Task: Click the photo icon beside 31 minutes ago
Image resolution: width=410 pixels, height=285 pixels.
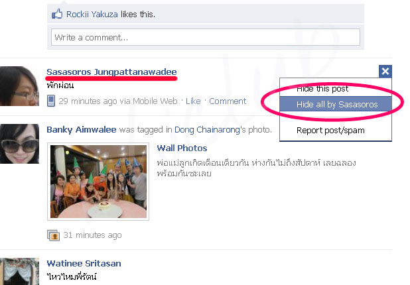Action: 53,235
